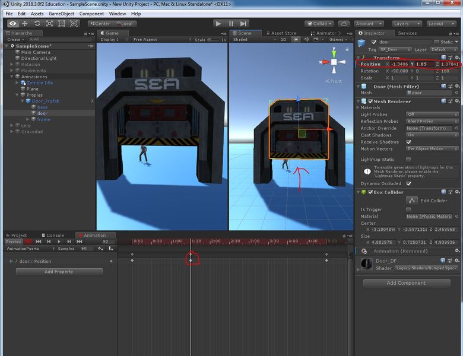Select the Rect Transform tool

pos(61,24)
